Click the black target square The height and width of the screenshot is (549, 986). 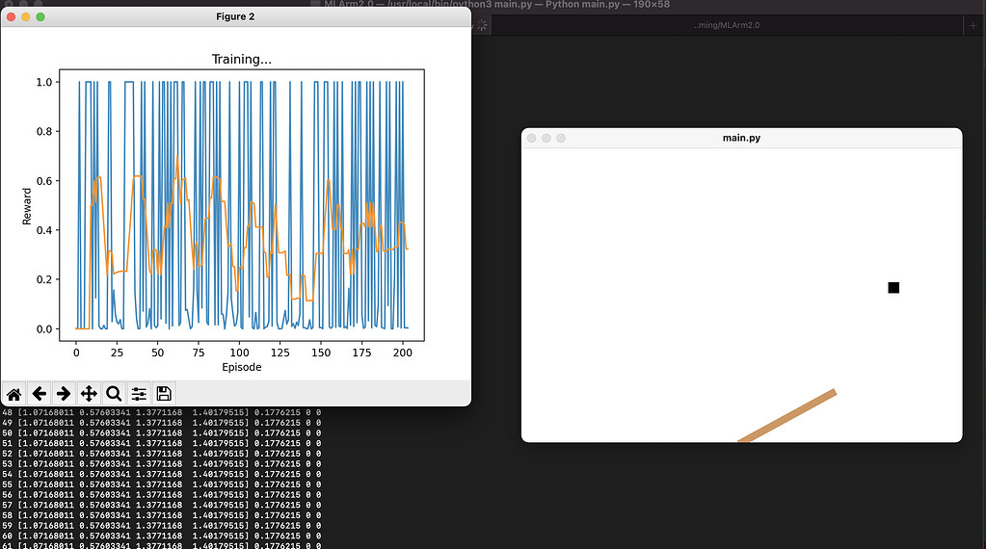tap(893, 287)
